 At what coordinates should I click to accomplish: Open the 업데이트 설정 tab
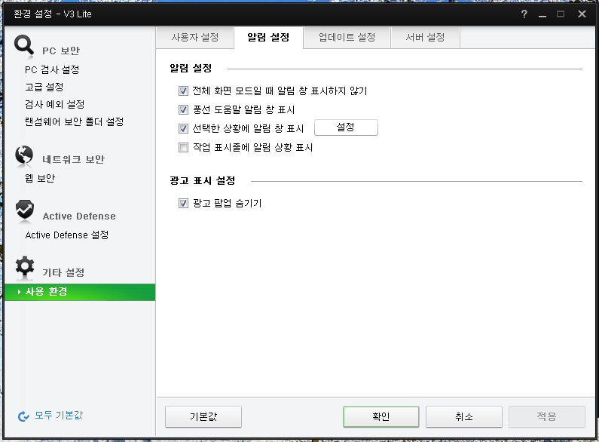(x=347, y=38)
